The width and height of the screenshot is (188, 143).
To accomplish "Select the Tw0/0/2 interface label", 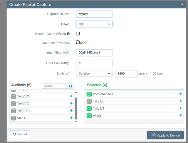I will pos(23,104).
